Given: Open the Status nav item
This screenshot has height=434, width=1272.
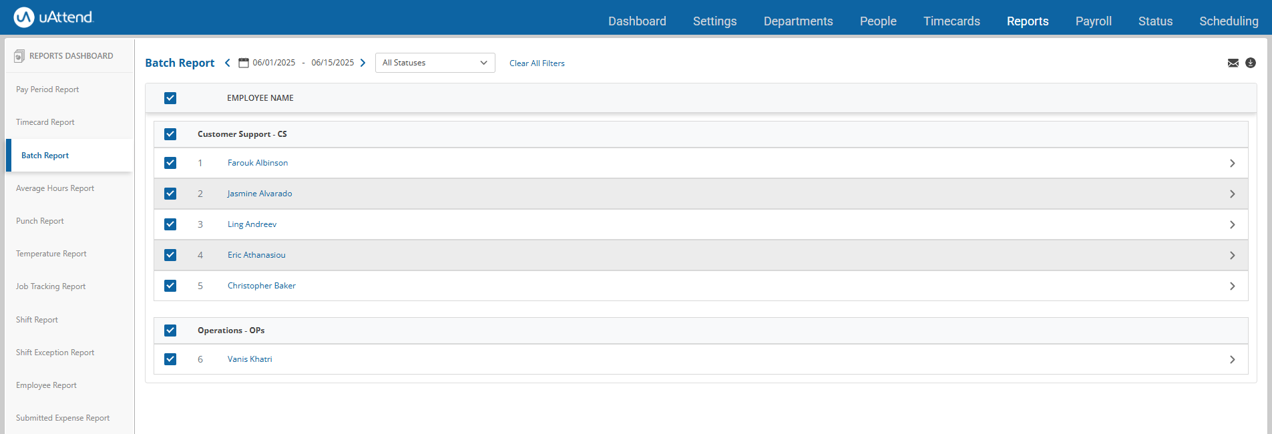Looking at the screenshot, I should [1155, 21].
